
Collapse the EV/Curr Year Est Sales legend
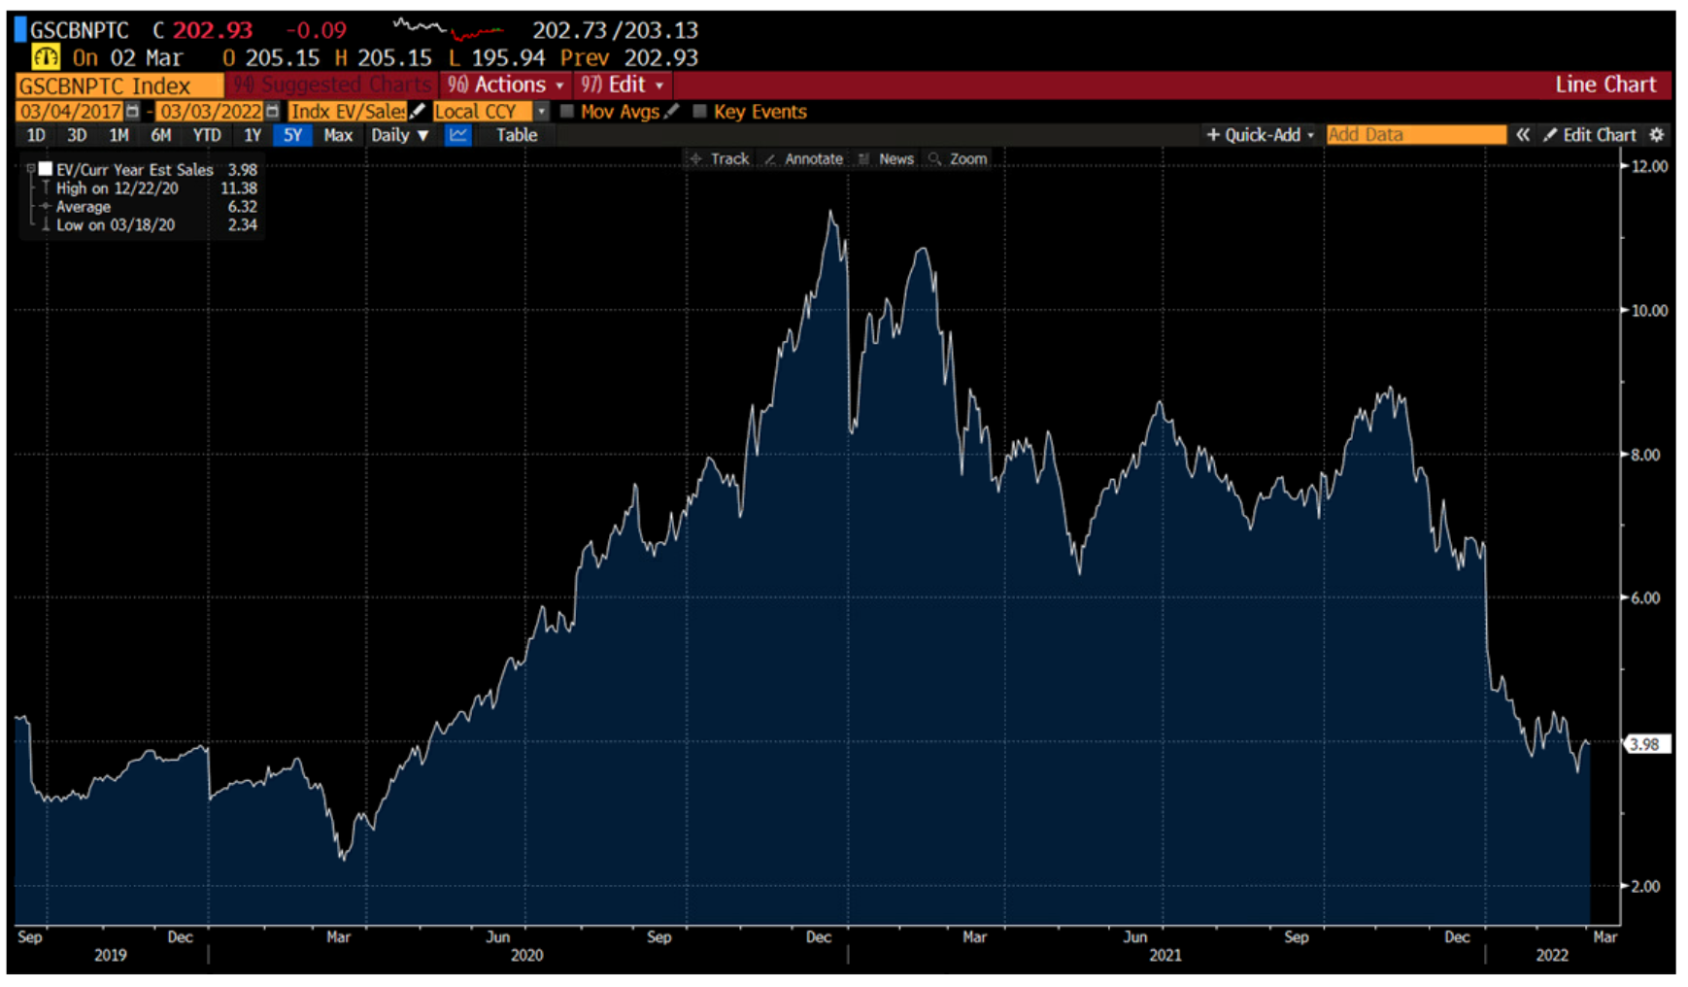pyautogui.click(x=31, y=169)
